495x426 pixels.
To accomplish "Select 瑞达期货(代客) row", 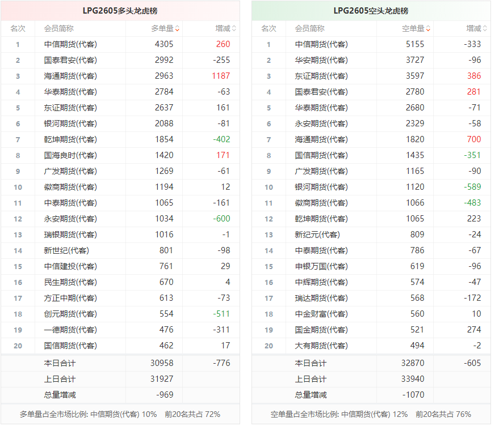I will point(371,298).
